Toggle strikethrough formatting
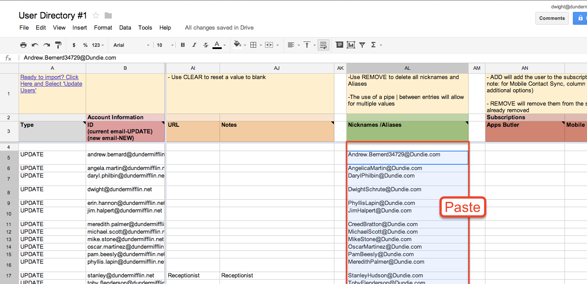Screen dimensions: 587x284 point(206,45)
